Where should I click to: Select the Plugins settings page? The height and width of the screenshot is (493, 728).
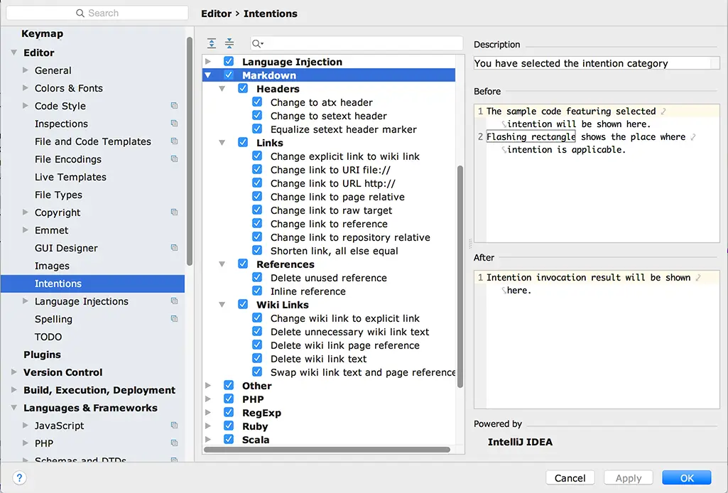42,354
